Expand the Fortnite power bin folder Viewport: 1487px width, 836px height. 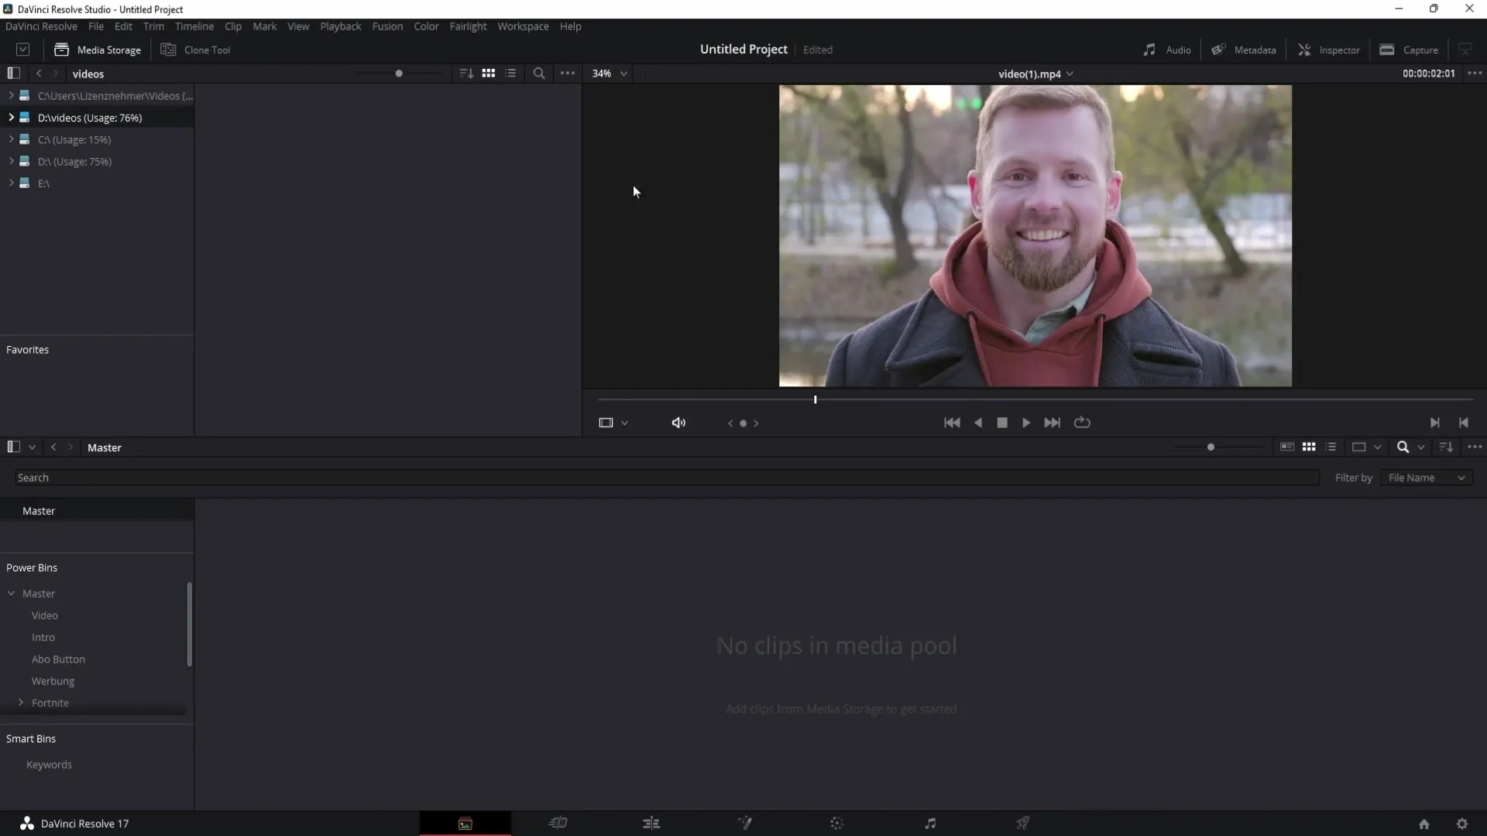[x=22, y=702]
